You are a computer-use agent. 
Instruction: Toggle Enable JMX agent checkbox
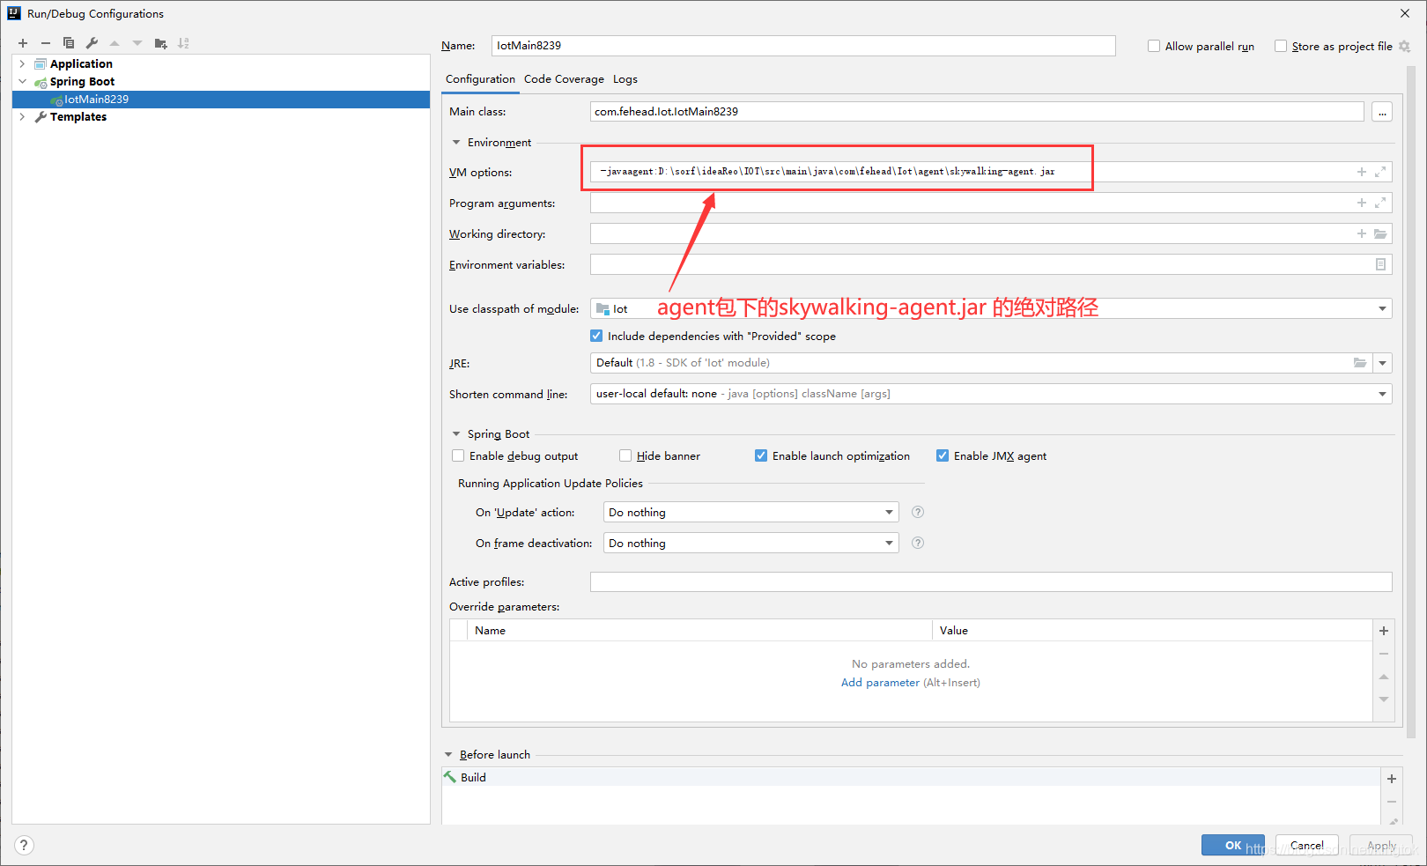(x=943, y=455)
